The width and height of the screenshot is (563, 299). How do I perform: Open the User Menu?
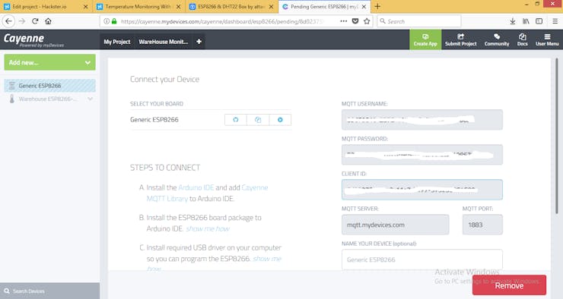[547, 39]
